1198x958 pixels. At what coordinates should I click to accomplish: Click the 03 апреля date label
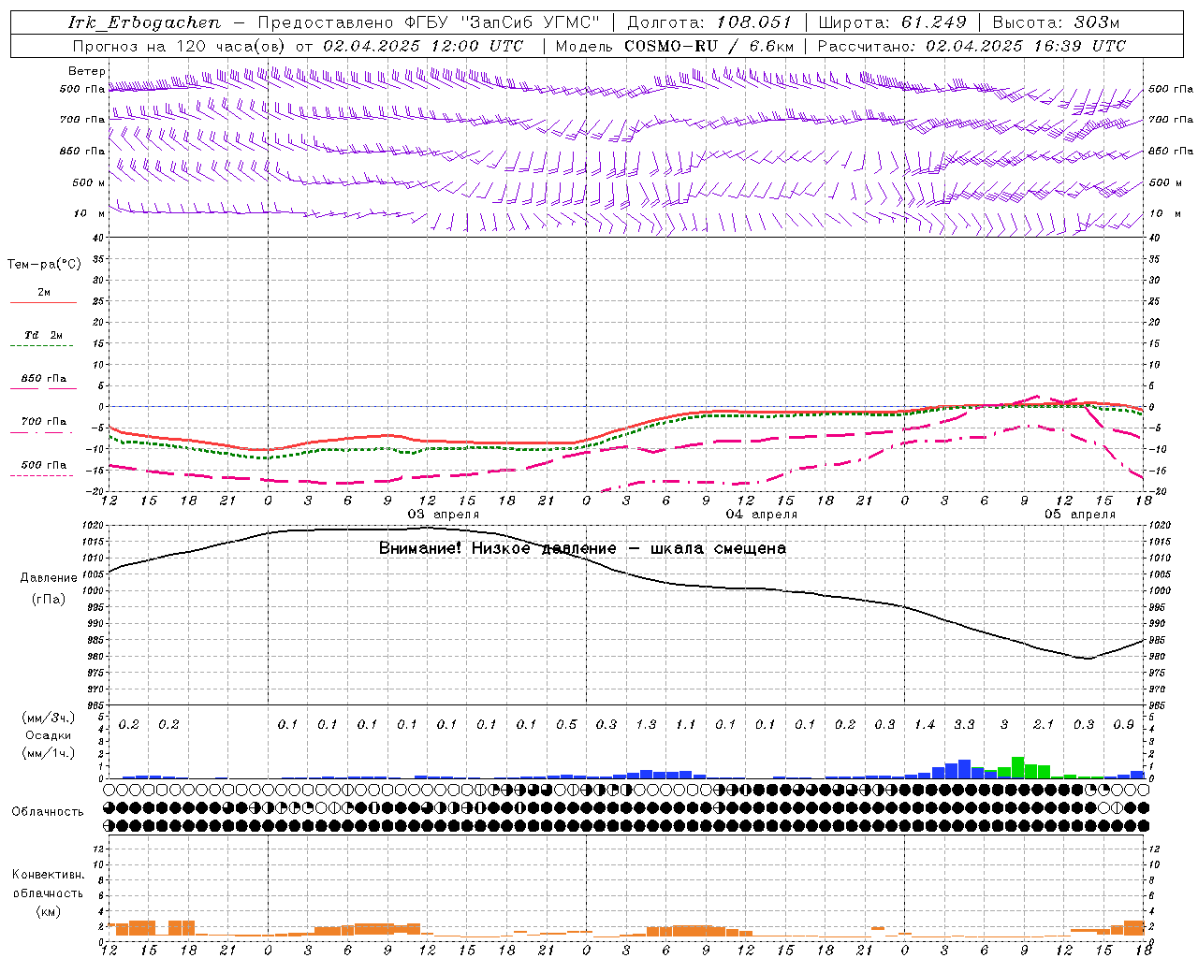444,515
